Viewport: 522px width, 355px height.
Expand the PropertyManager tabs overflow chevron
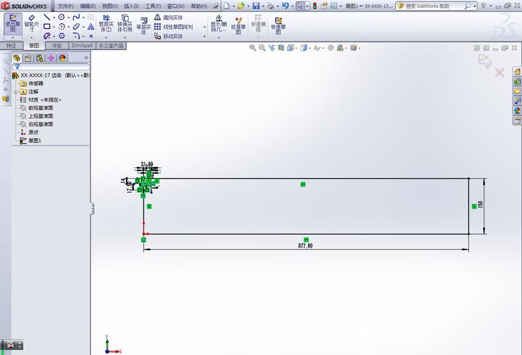point(84,58)
